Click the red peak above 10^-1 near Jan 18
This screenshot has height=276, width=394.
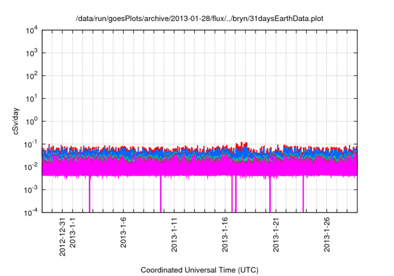pos(242,144)
